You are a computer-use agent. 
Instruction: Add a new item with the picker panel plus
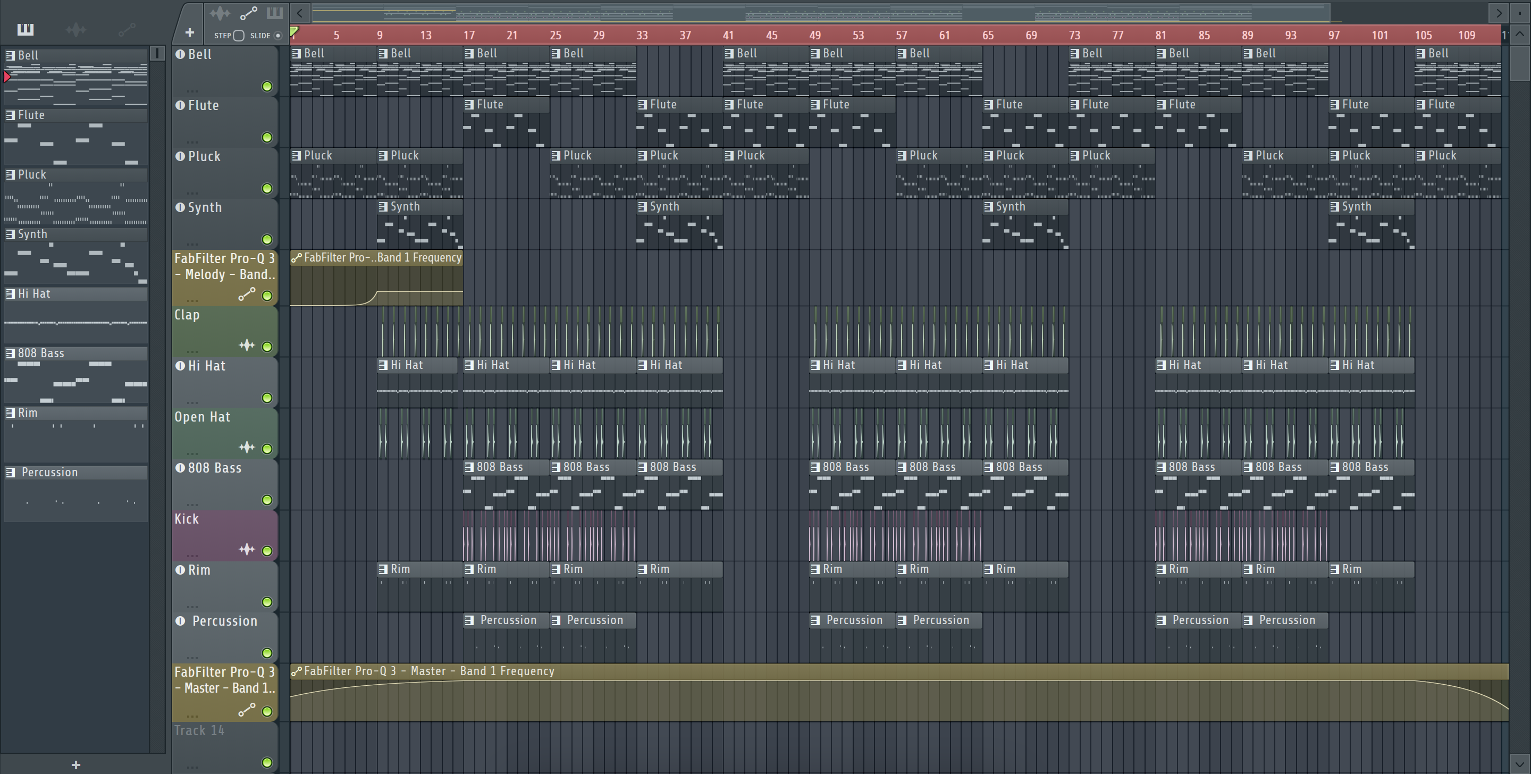[x=75, y=765]
